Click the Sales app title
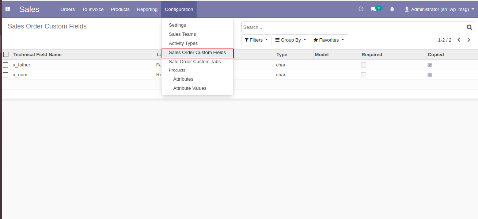The height and width of the screenshot is (219, 478). click(29, 9)
